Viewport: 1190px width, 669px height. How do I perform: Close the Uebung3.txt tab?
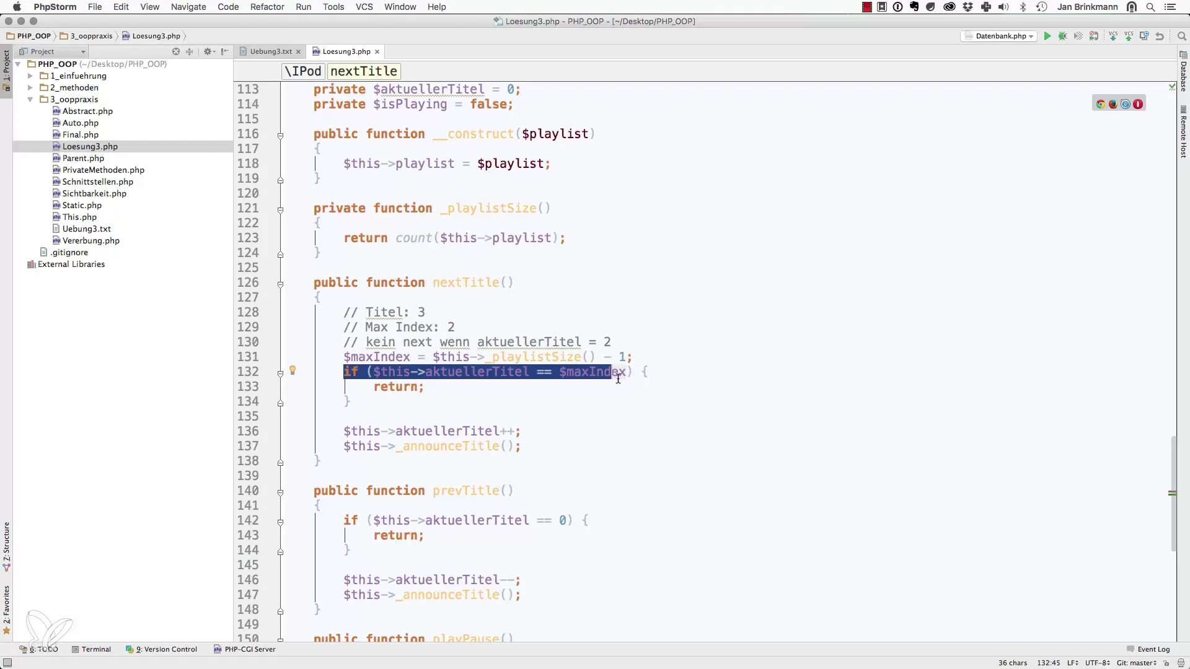click(298, 51)
